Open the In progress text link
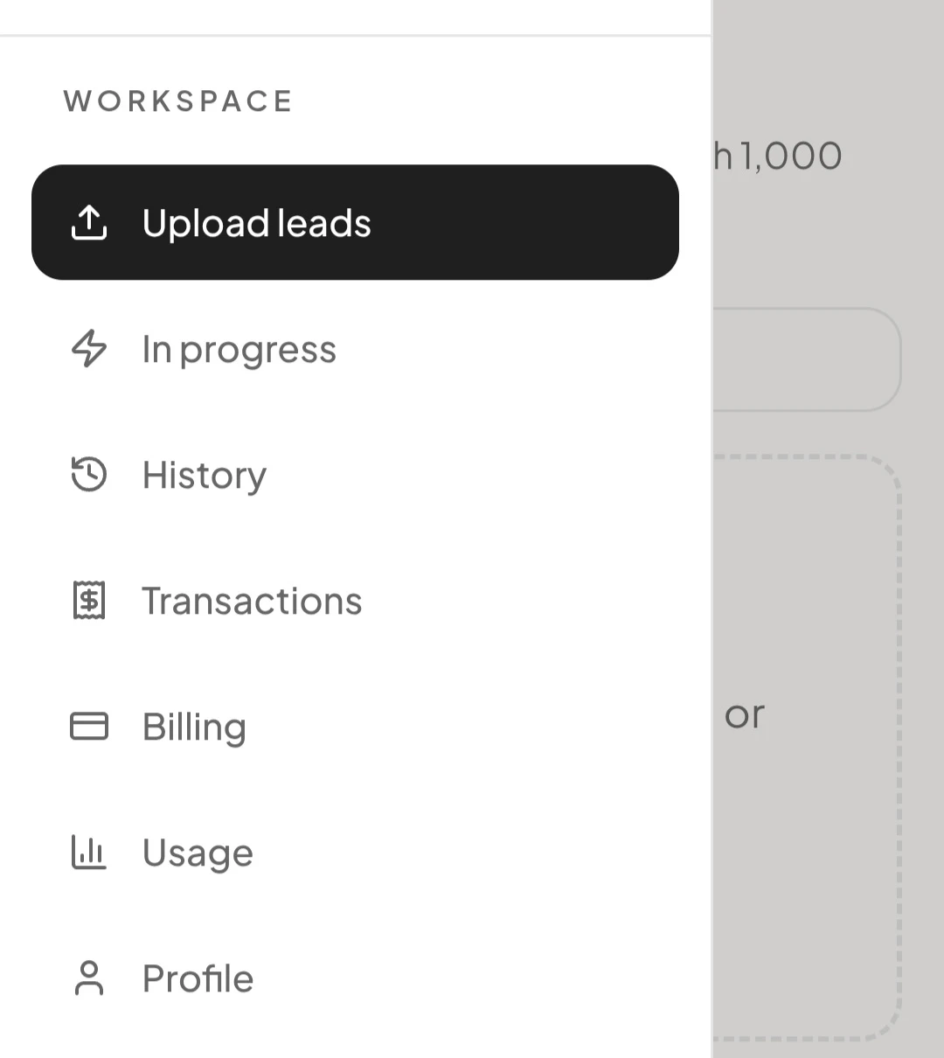944x1058 pixels. (x=239, y=350)
